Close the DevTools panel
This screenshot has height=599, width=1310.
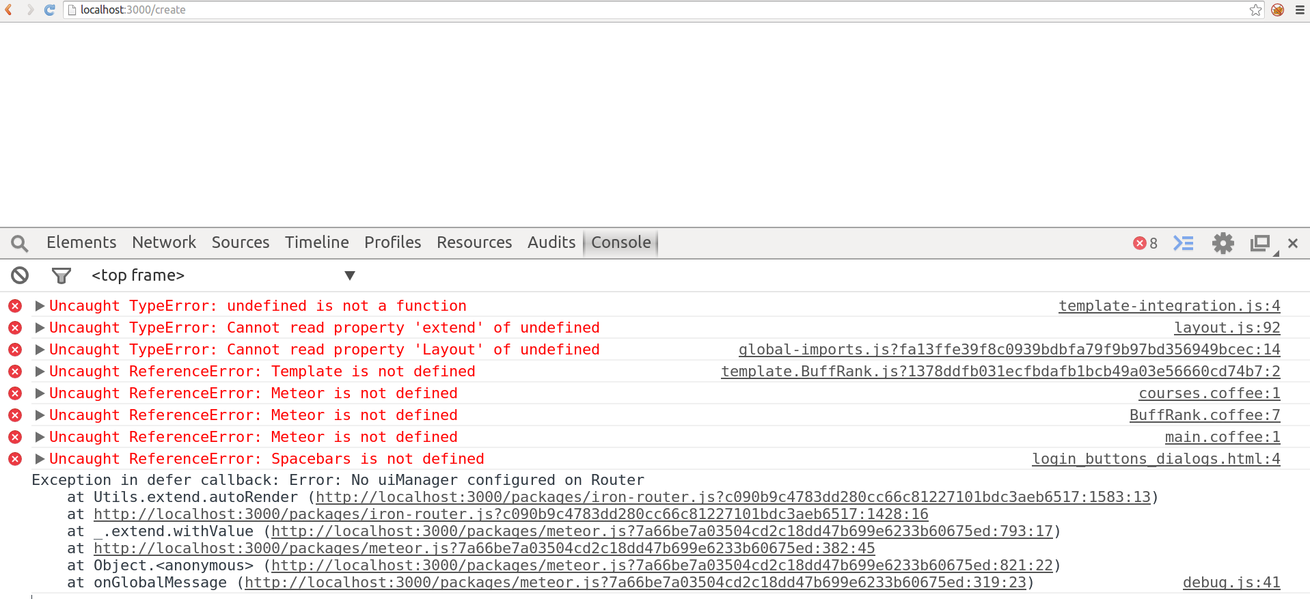point(1293,243)
